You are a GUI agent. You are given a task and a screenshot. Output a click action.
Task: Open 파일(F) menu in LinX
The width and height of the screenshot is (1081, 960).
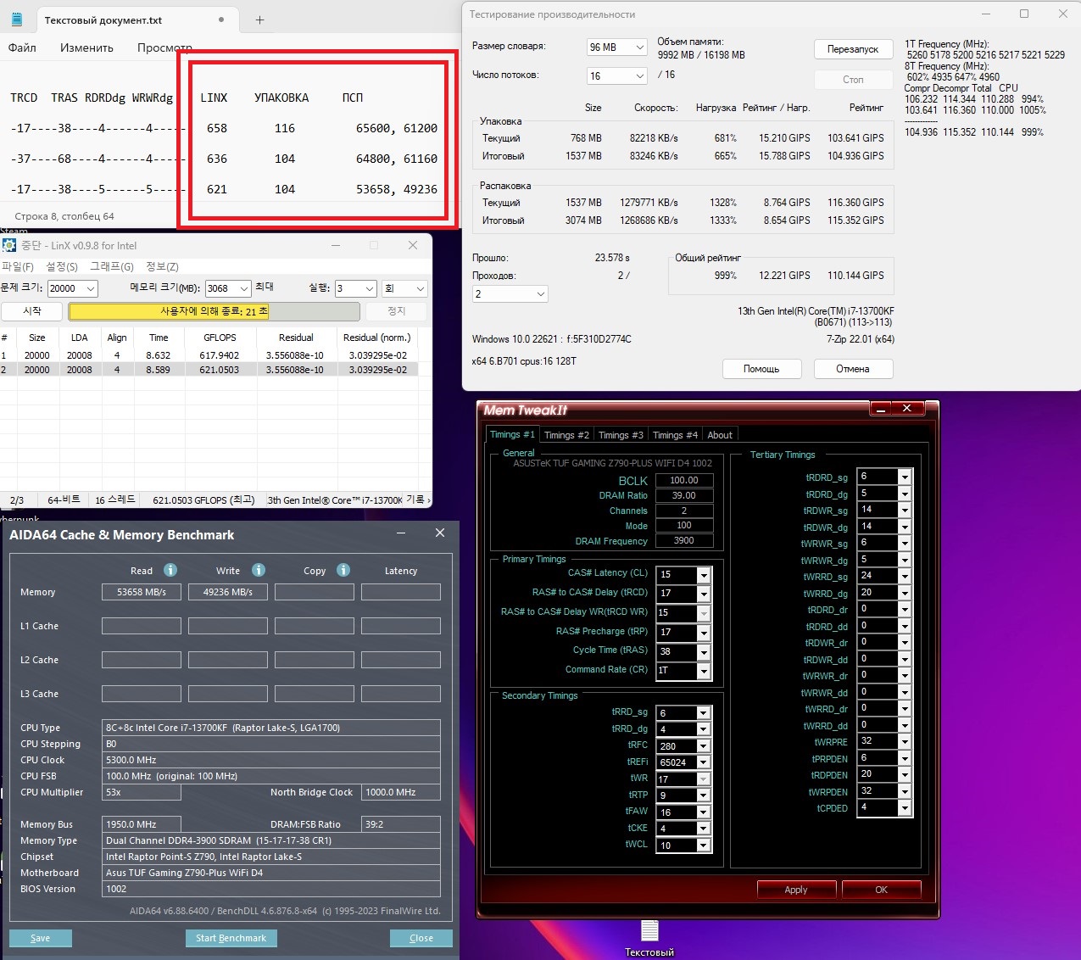(18, 266)
